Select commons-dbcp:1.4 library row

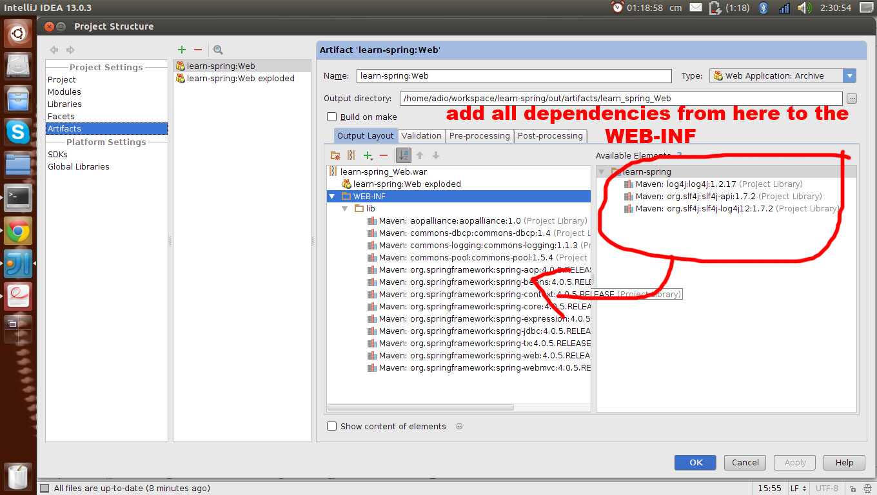pos(478,233)
